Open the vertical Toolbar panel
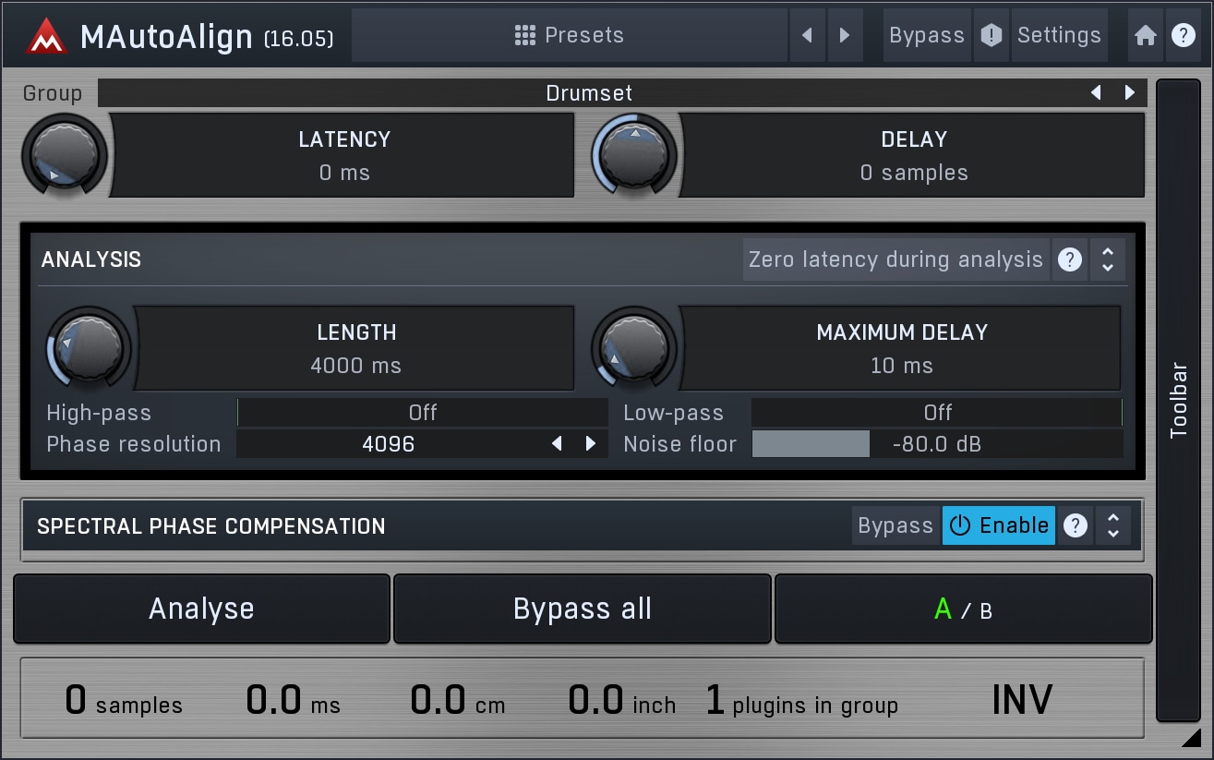The image size is (1214, 760). [x=1179, y=400]
